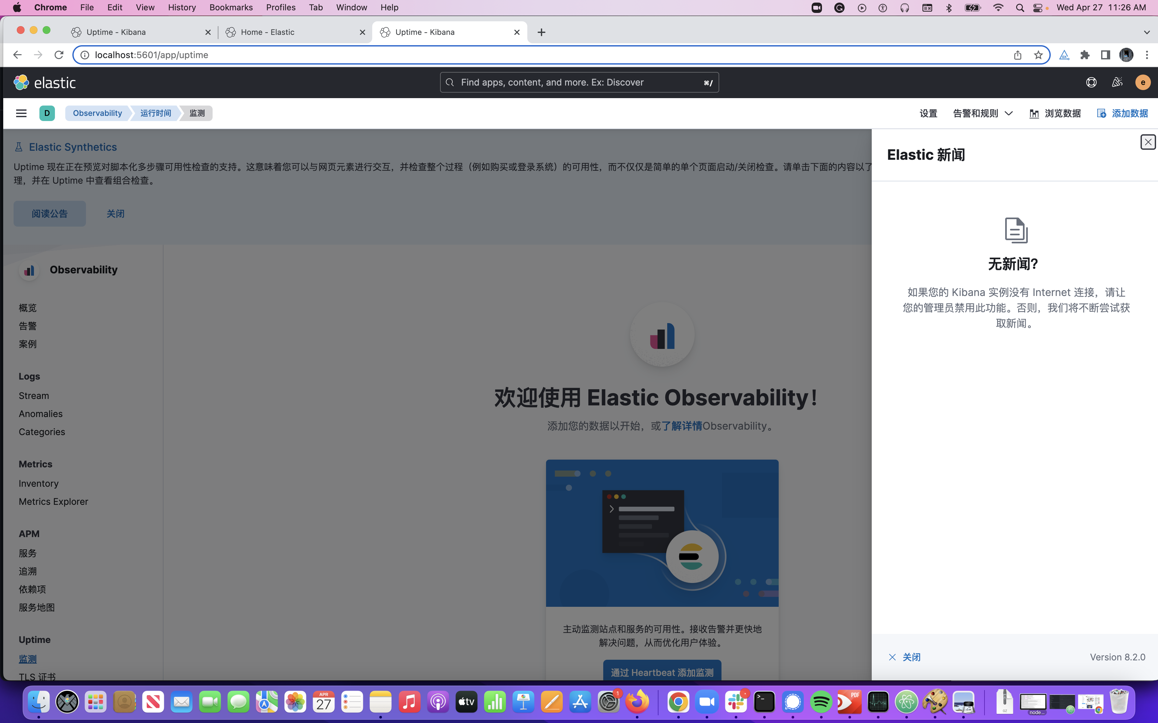Open Spotify from the dock
This screenshot has height=723, width=1158.
coord(821,702)
